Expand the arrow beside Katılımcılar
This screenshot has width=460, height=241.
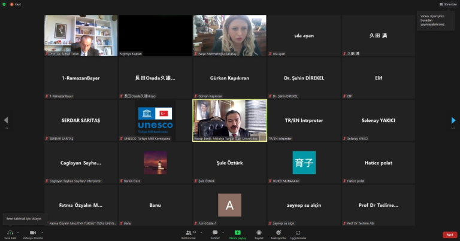(201, 231)
